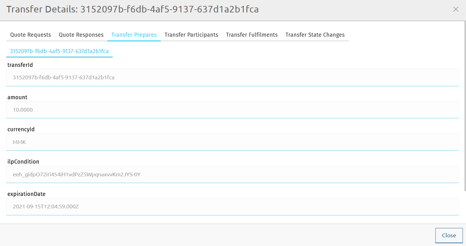This screenshot has height=246, width=466.
Task: Go to the Transfer Participants tab
Action: click(x=191, y=35)
